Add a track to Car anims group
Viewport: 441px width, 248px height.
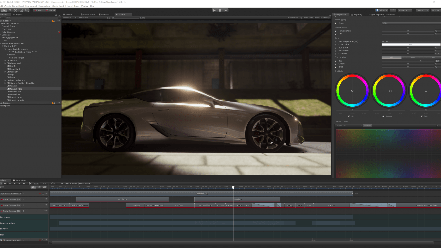pos(46,217)
